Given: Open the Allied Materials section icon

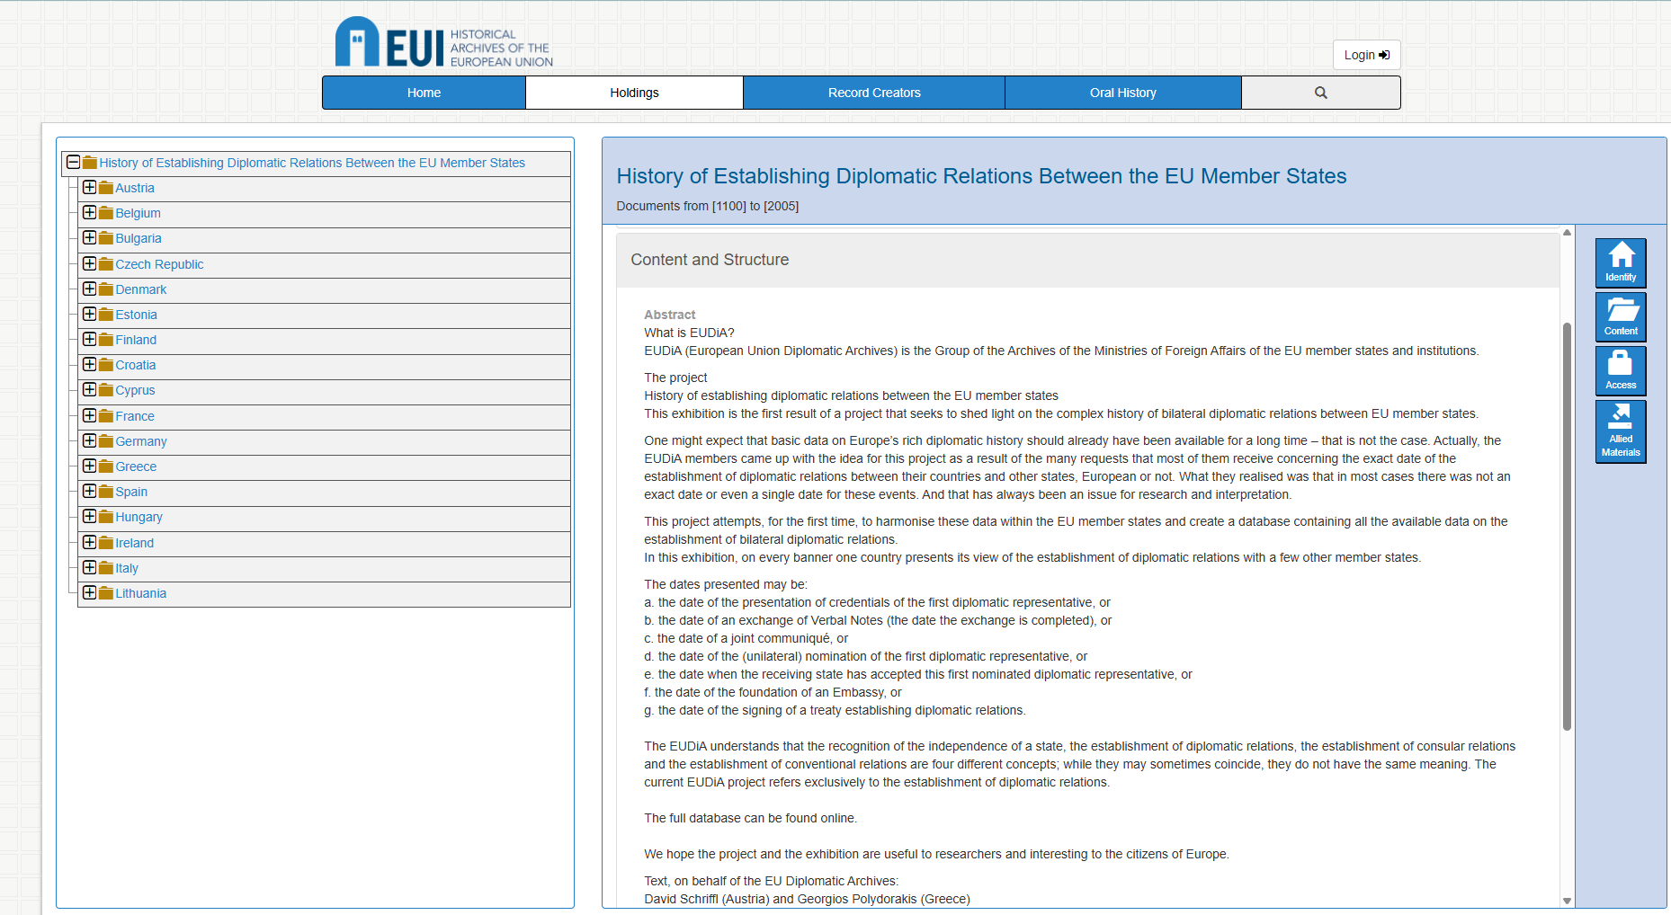Looking at the screenshot, I should pos(1621,431).
